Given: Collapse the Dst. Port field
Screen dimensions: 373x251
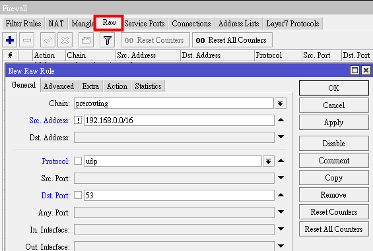Looking at the screenshot, I should pyautogui.click(x=281, y=195).
